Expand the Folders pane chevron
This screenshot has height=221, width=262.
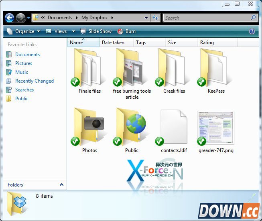click(61, 185)
